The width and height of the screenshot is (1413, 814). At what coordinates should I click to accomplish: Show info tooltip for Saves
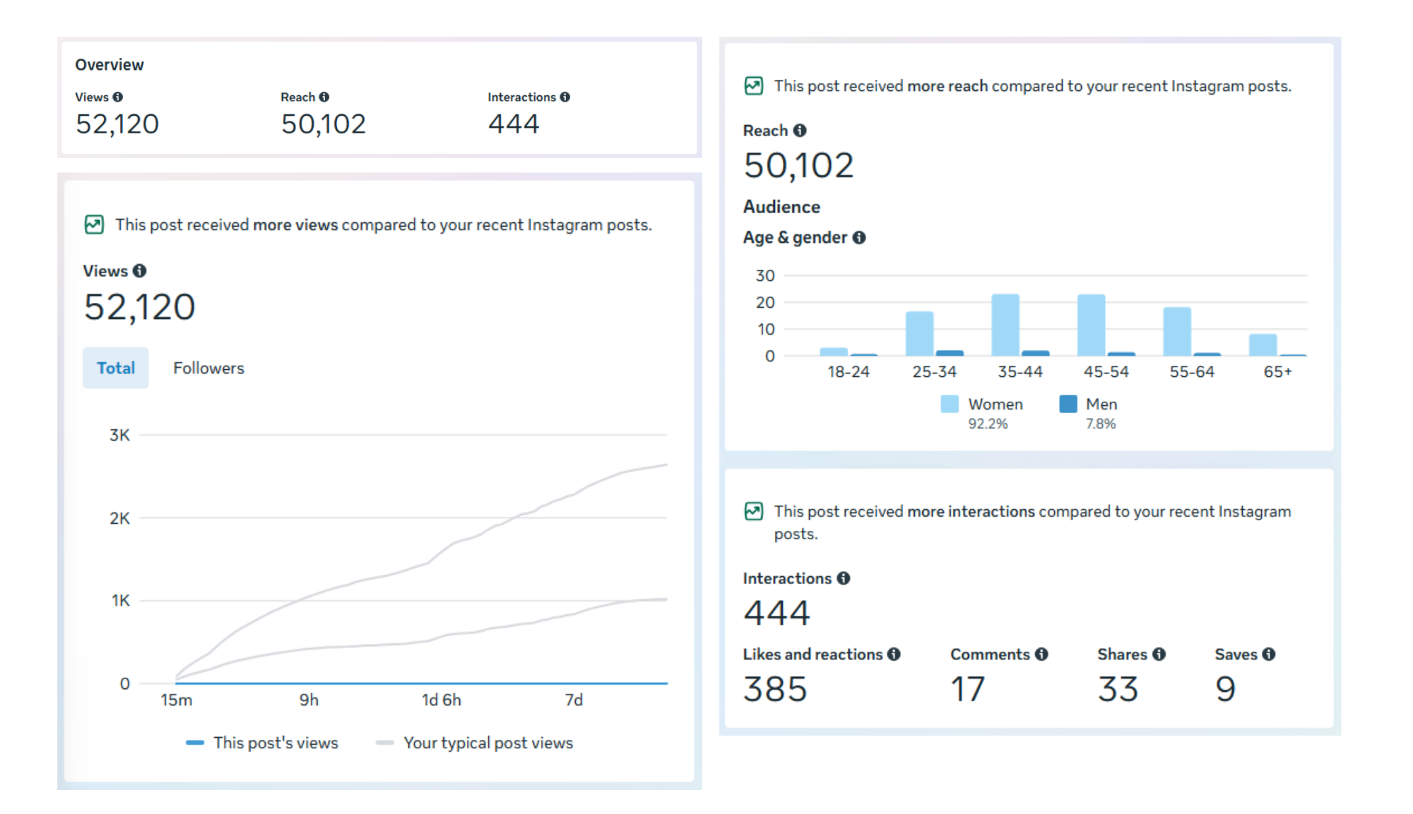(1270, 654)
